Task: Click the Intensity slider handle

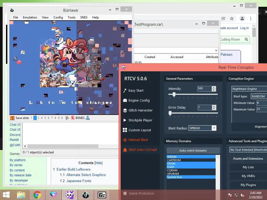Action: (x=174, y=94)
